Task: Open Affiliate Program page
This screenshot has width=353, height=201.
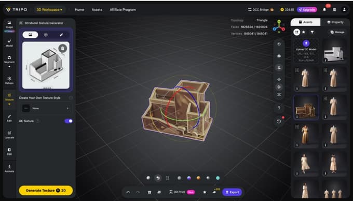Action: (x=123, y=10)
